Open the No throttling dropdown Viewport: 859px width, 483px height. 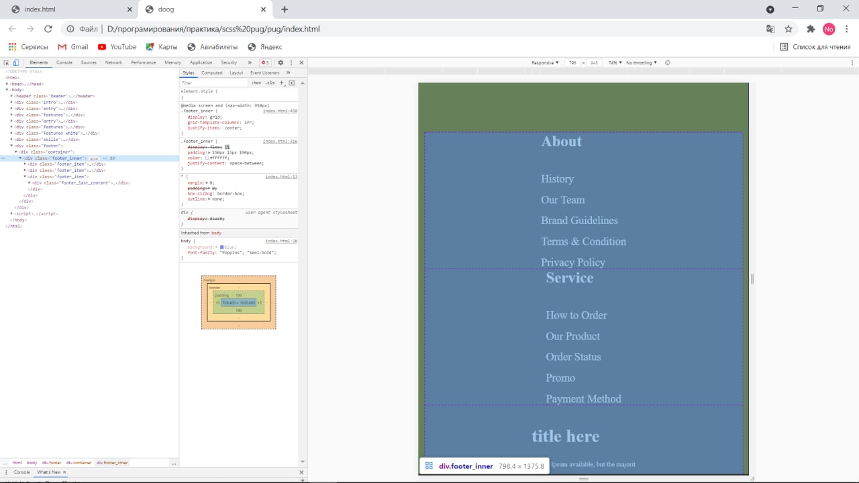coord(642,62)
